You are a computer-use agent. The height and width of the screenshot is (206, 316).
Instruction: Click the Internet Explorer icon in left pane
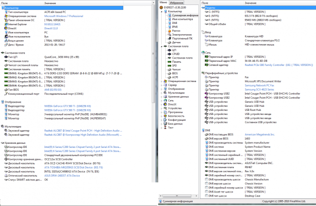[x=6, y=24]
